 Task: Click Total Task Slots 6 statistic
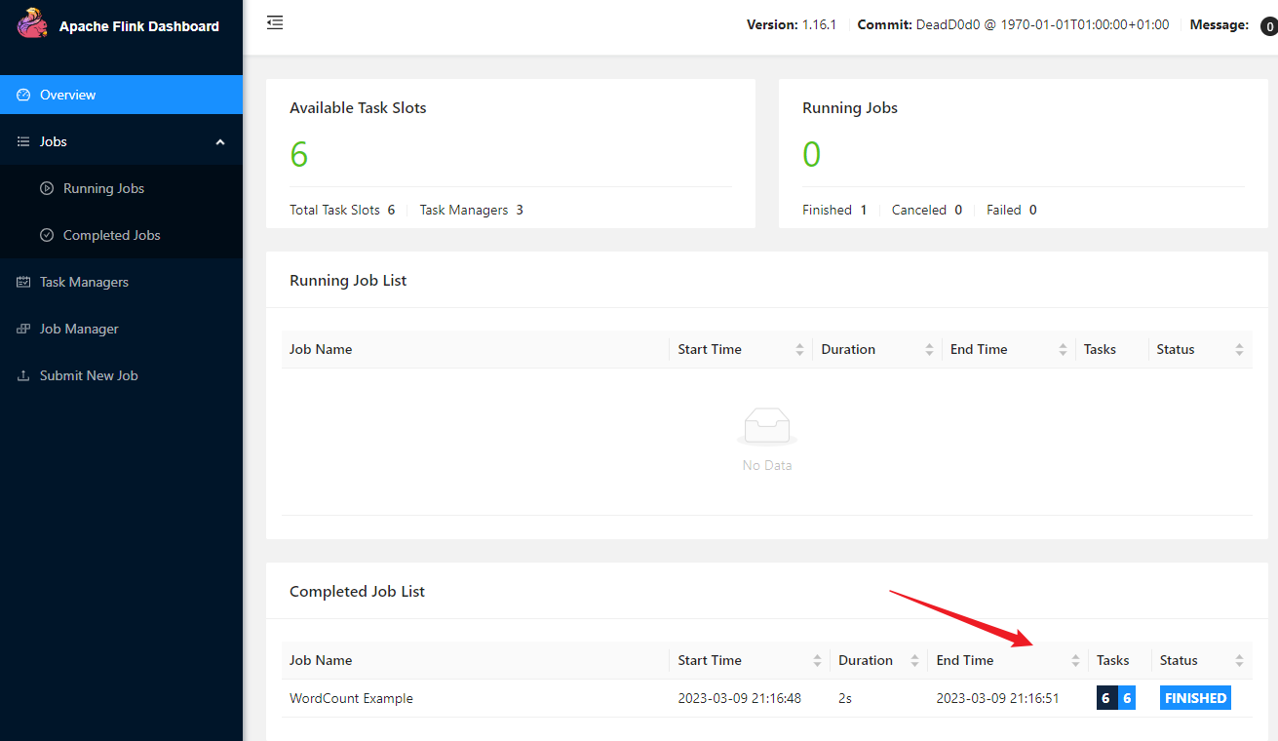[342, 210]
